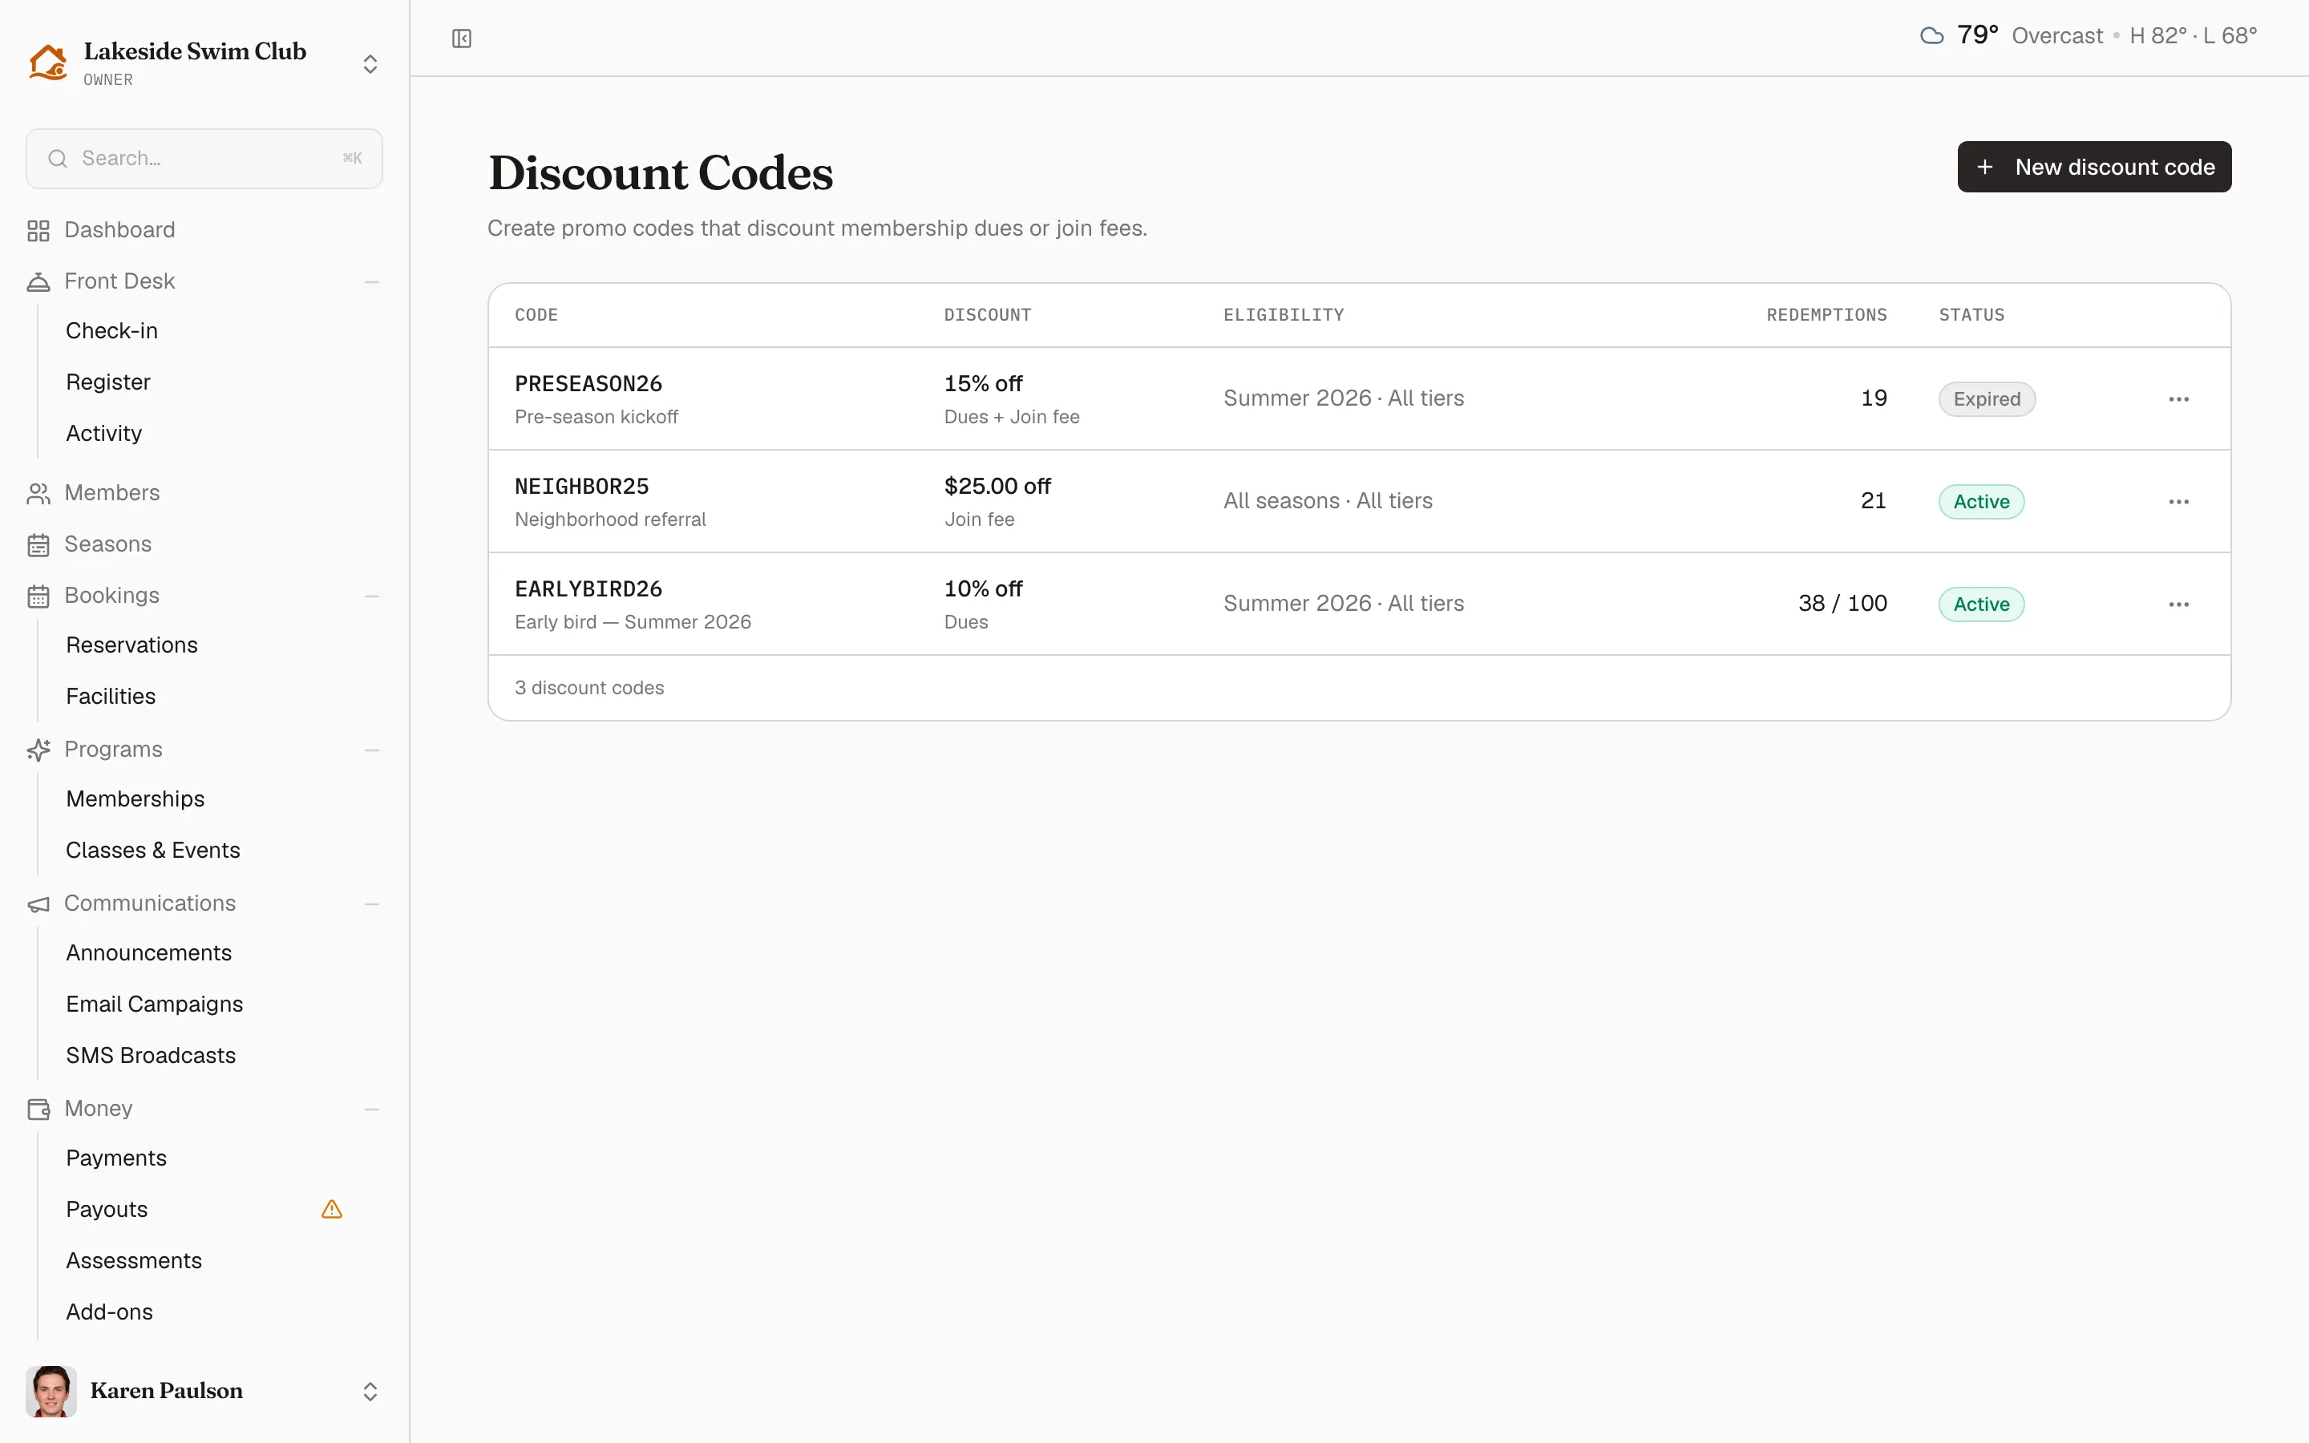Collapse the Money section
This screenshot has width=2309, height=1443.
point(372,1109)
